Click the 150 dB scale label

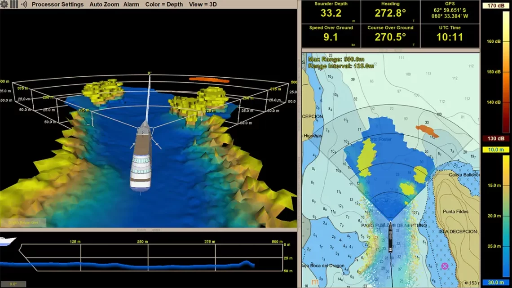click(494, 72)
